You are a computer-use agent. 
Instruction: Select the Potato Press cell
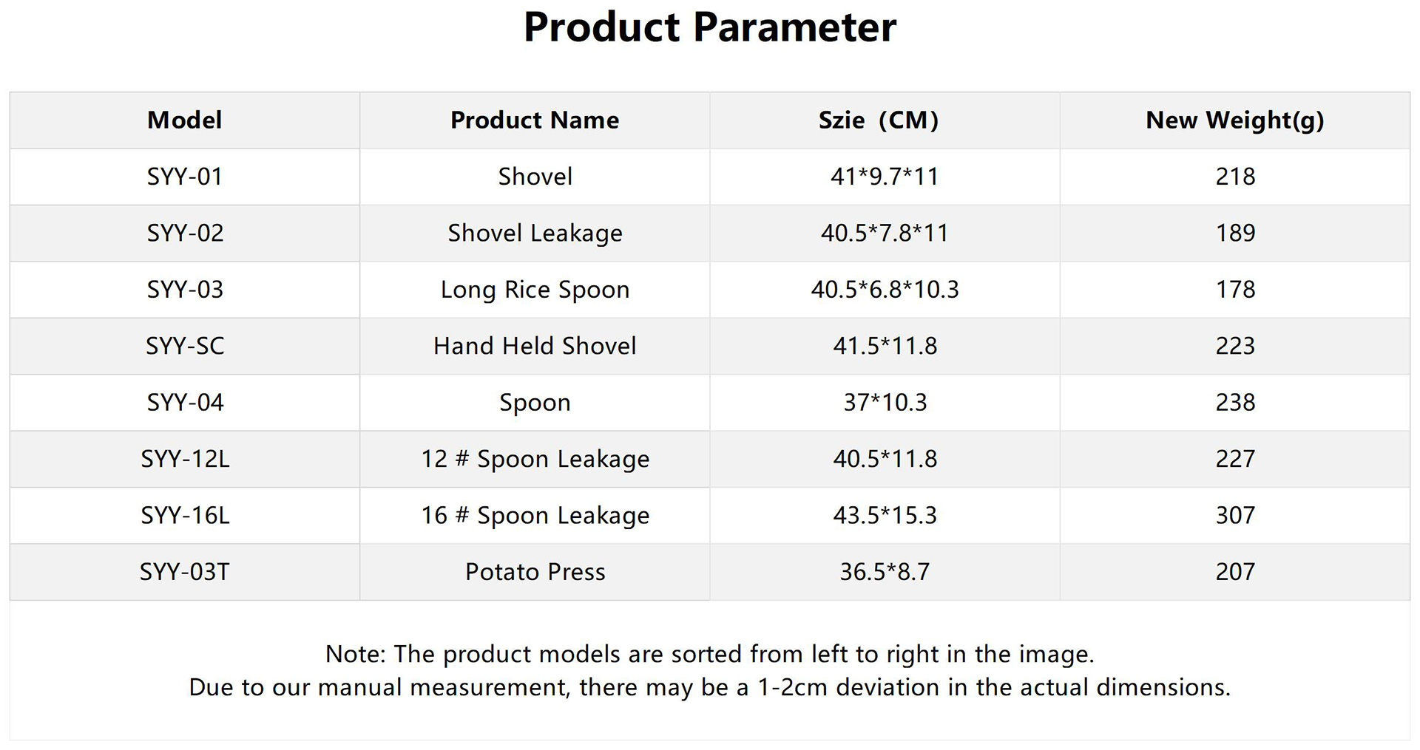pyautogui.click(x=535, y=572)
